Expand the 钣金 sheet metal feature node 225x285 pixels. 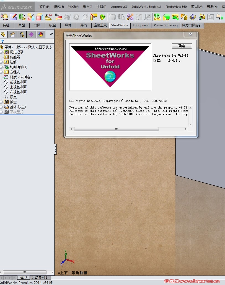coord(1,102)
